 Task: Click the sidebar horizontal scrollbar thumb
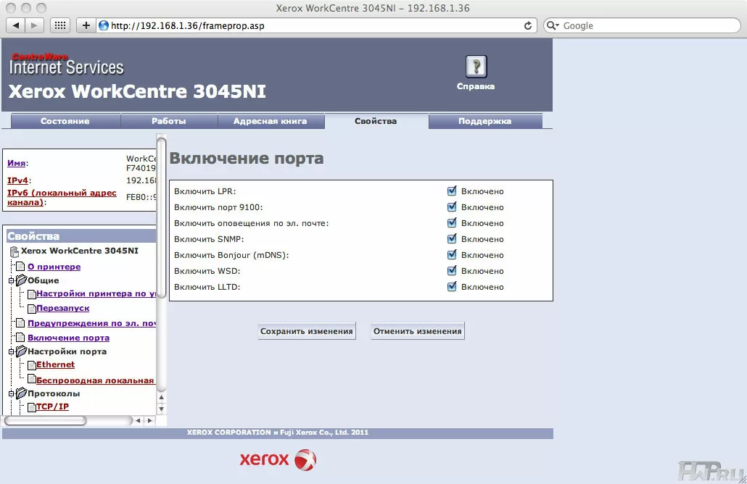click(x=46, y=420)
